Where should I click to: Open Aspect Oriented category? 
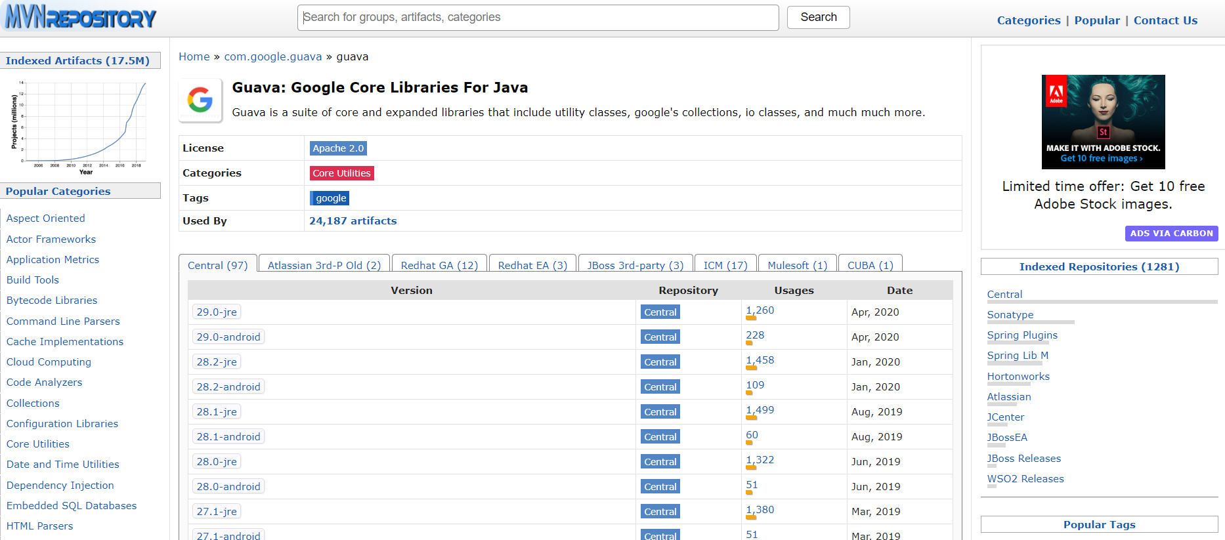click(x=46, y=218)
